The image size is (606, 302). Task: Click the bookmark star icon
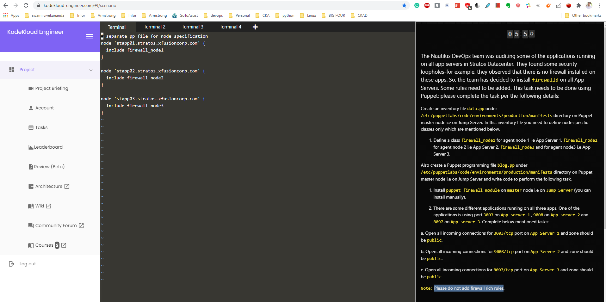coord(404,5)
